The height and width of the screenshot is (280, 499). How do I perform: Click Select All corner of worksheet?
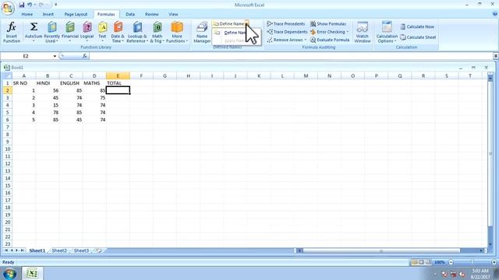(x=7, y=76)
